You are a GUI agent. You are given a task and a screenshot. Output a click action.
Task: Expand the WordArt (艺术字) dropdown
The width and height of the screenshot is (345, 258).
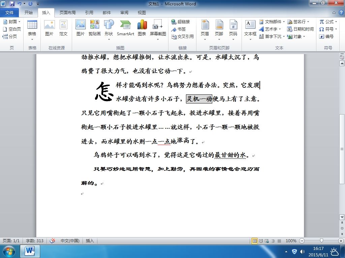point(280,29)
